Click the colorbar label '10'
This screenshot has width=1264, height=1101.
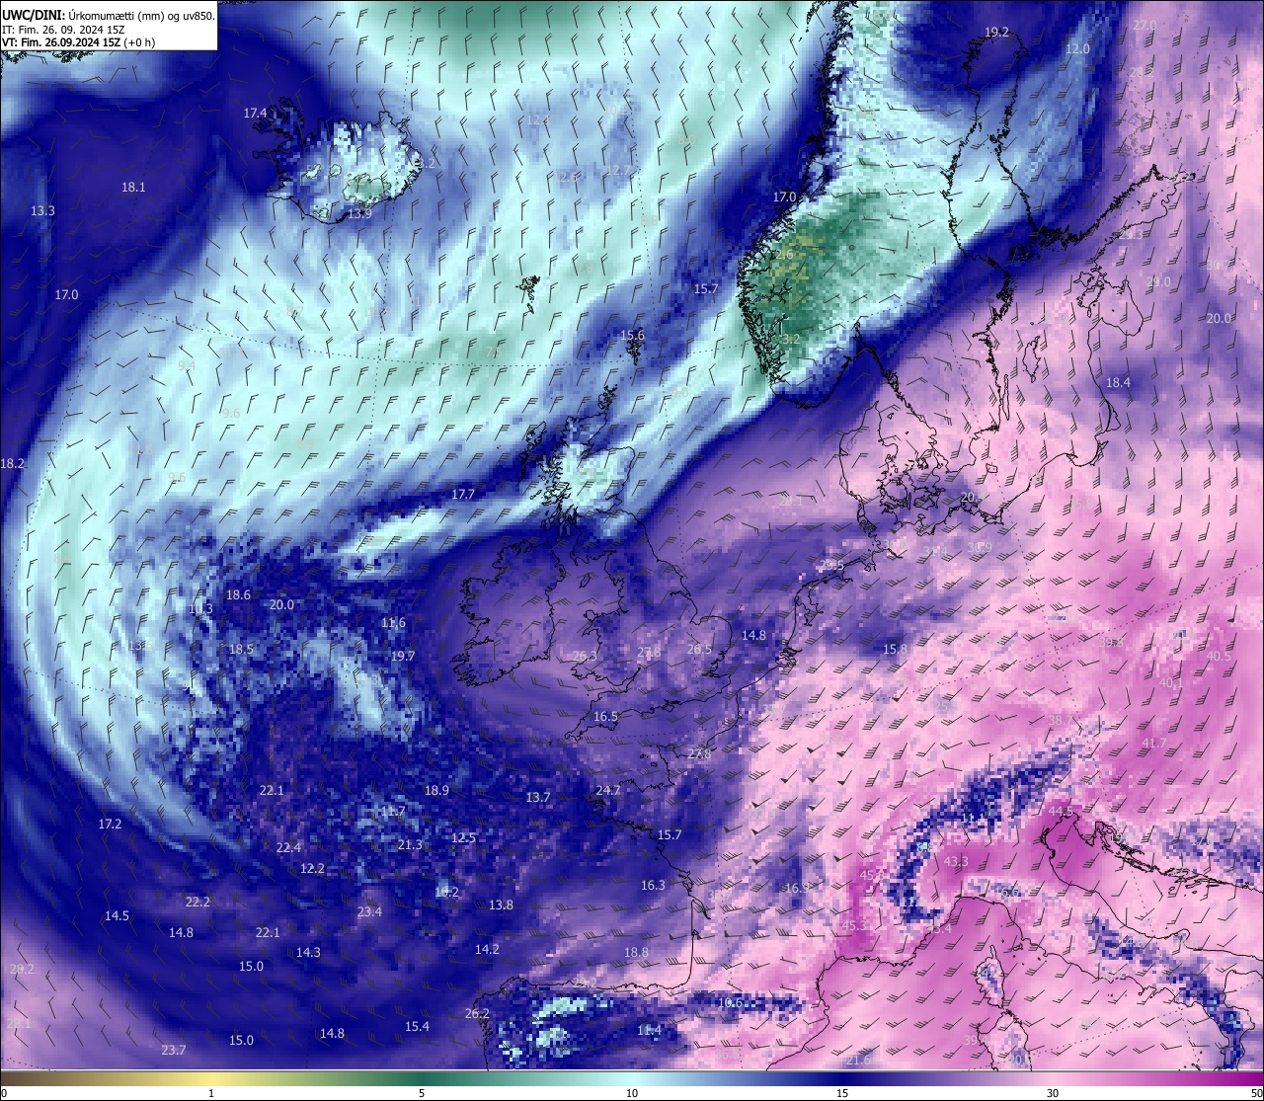point(632,1093)
